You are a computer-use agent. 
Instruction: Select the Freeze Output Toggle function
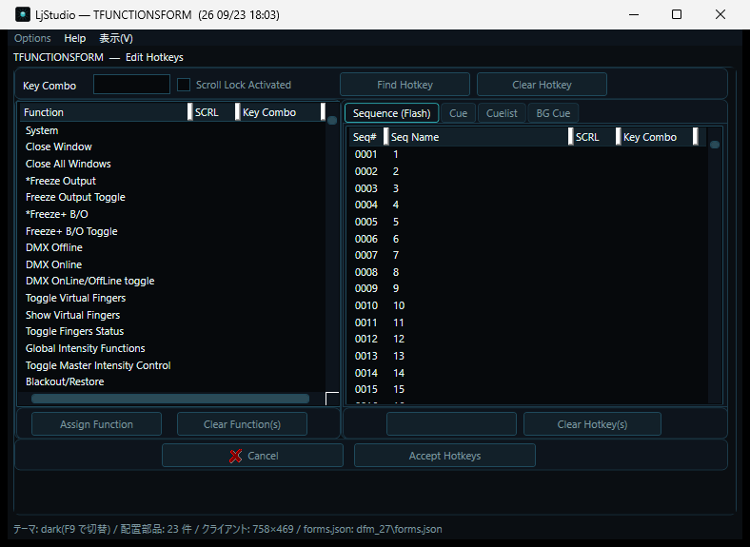pos(172,198)
